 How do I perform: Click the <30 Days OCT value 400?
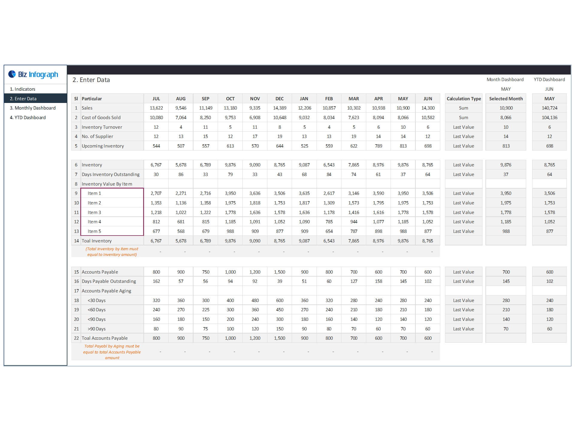230,300
